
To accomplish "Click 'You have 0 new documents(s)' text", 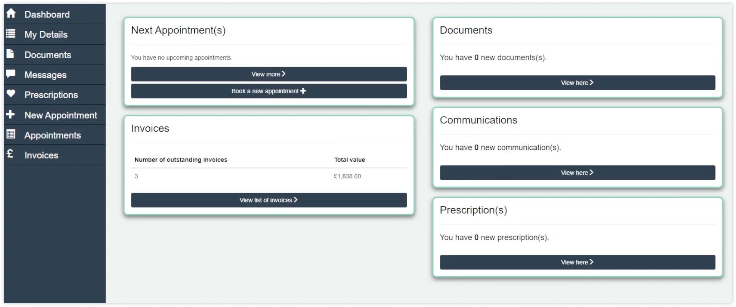I will (493, 58).
